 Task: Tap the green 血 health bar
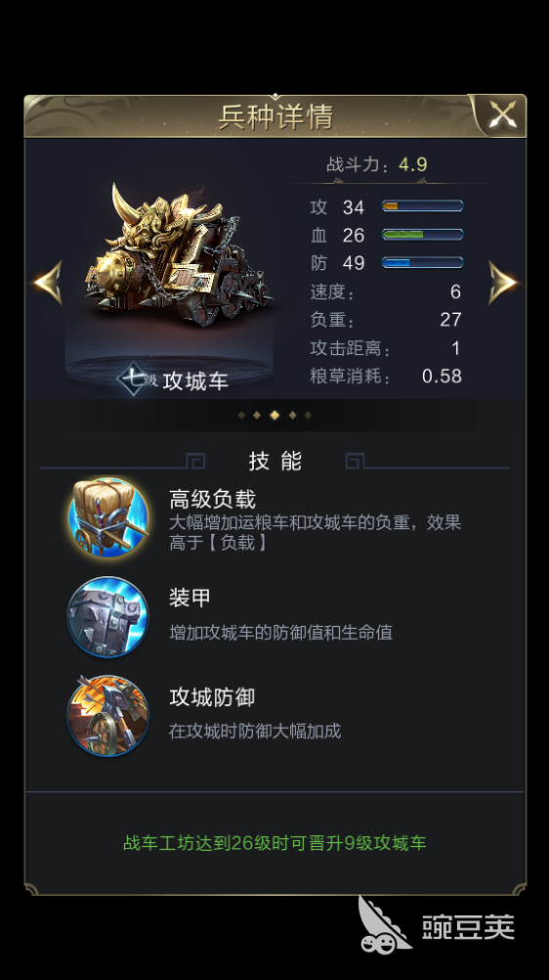pyautogui.click(x=422, y=235)
